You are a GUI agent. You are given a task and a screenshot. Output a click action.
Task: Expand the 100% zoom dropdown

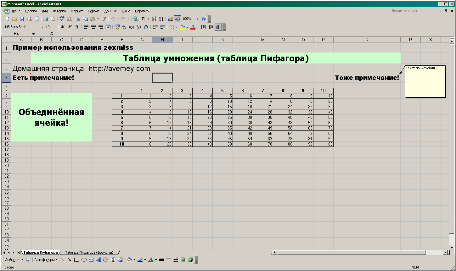(197, 19)
